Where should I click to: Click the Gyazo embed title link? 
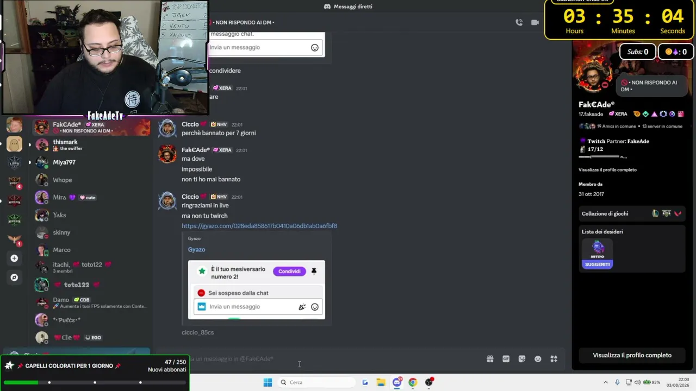[x=196, y=250]
